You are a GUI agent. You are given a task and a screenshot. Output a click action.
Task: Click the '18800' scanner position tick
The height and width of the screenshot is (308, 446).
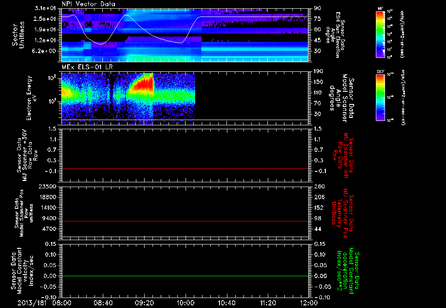48,197
